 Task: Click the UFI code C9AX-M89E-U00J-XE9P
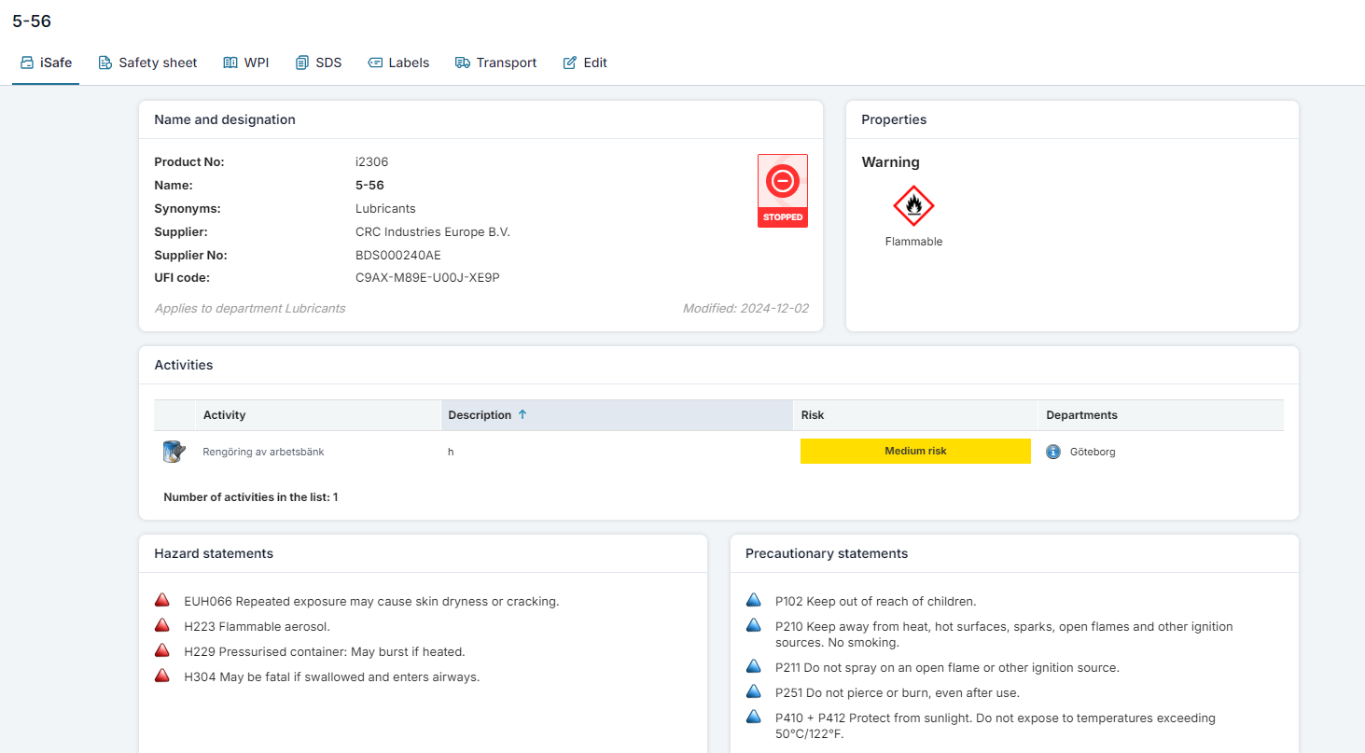427,277
